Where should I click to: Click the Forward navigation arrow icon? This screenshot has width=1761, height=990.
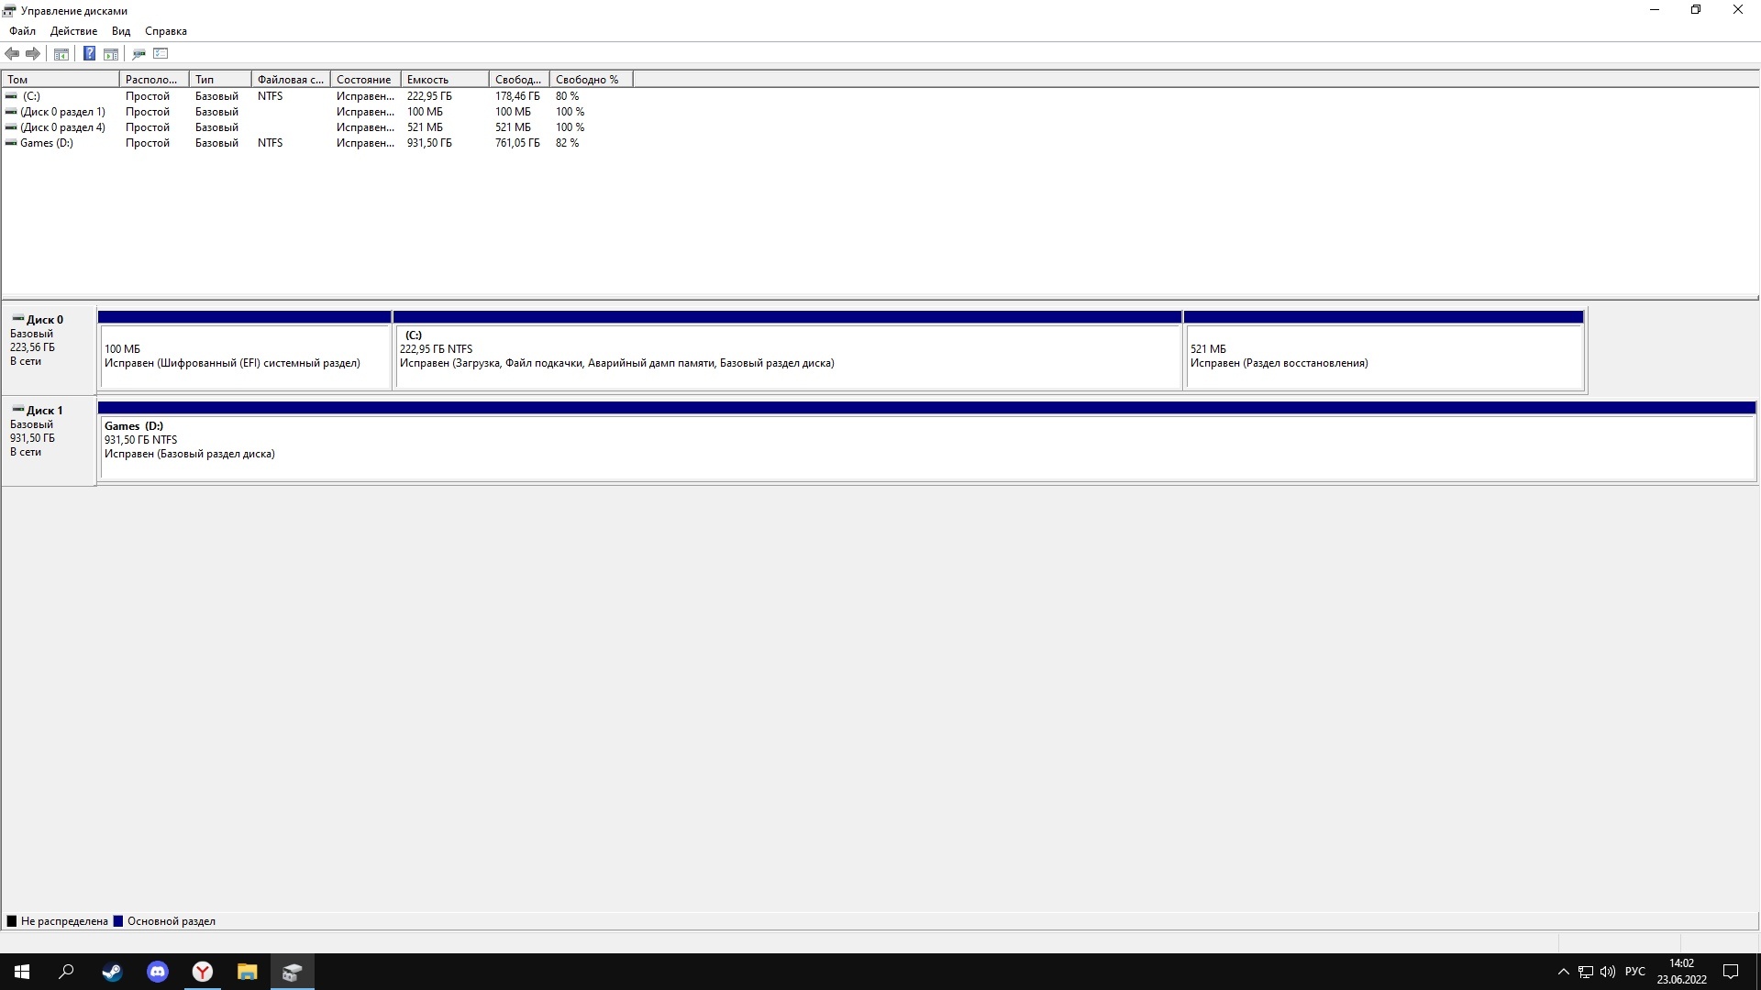pos(34,52)
